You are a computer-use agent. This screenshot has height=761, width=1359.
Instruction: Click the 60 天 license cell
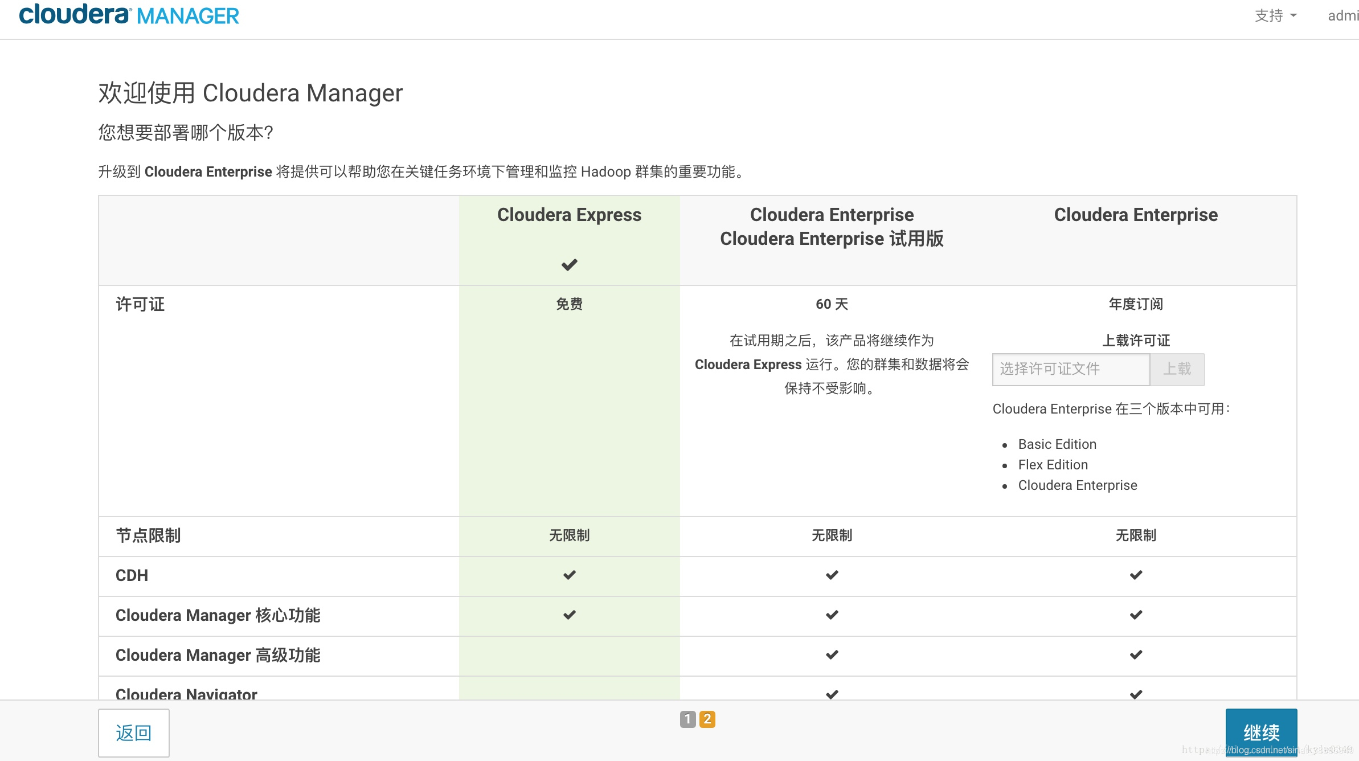coord(832,304)
